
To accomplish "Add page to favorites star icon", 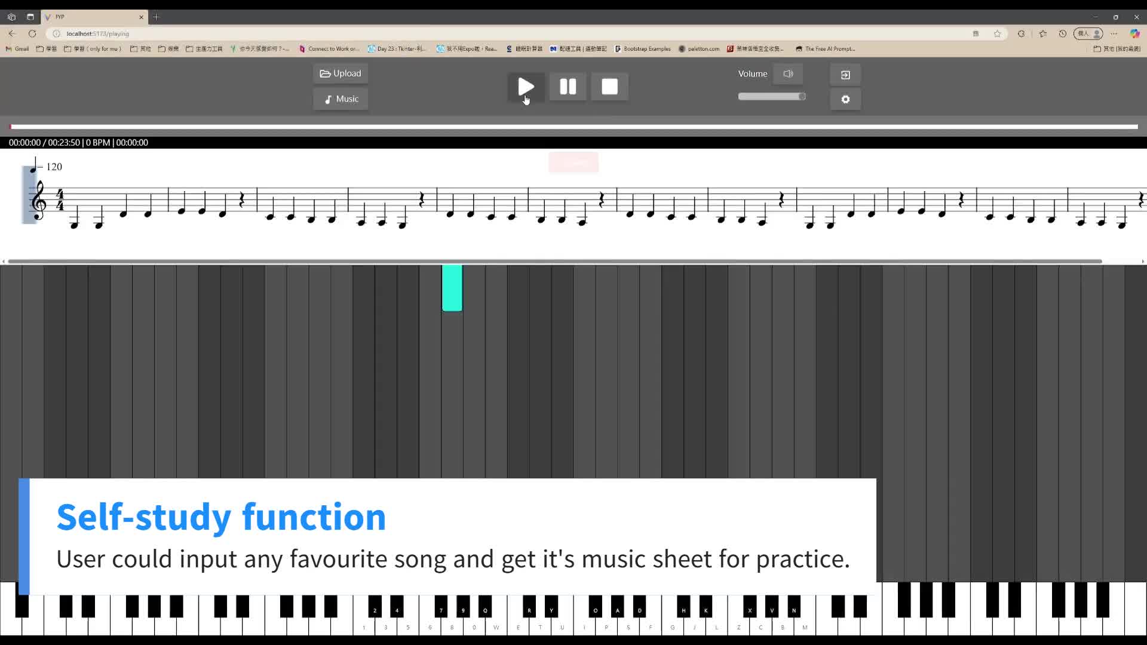I will tap(997, 33).
